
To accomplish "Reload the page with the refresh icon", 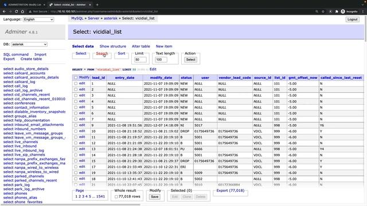I will point(17,11).
